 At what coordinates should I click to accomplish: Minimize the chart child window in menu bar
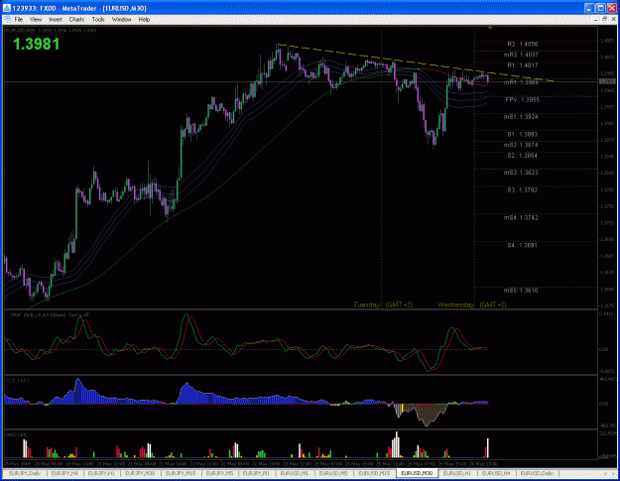pyautogui.click(x=595, y=20)
